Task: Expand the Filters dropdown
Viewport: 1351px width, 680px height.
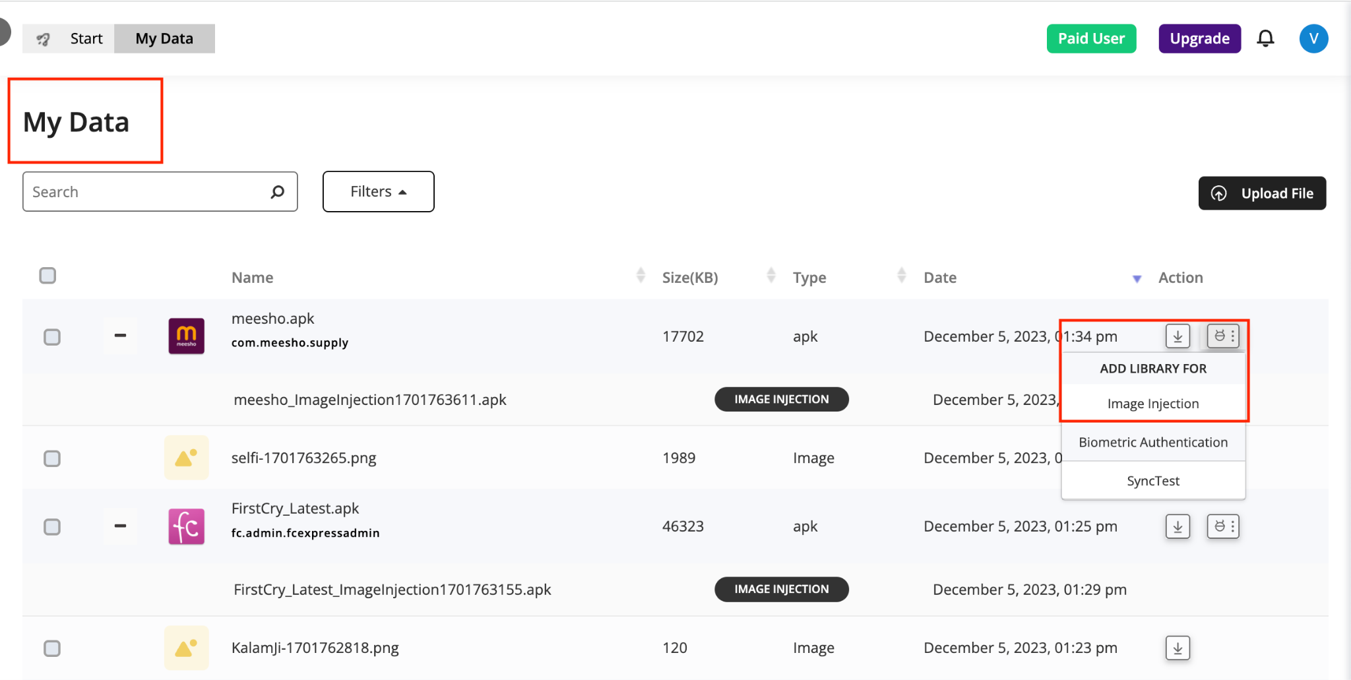Action: [x=378, y=192]
